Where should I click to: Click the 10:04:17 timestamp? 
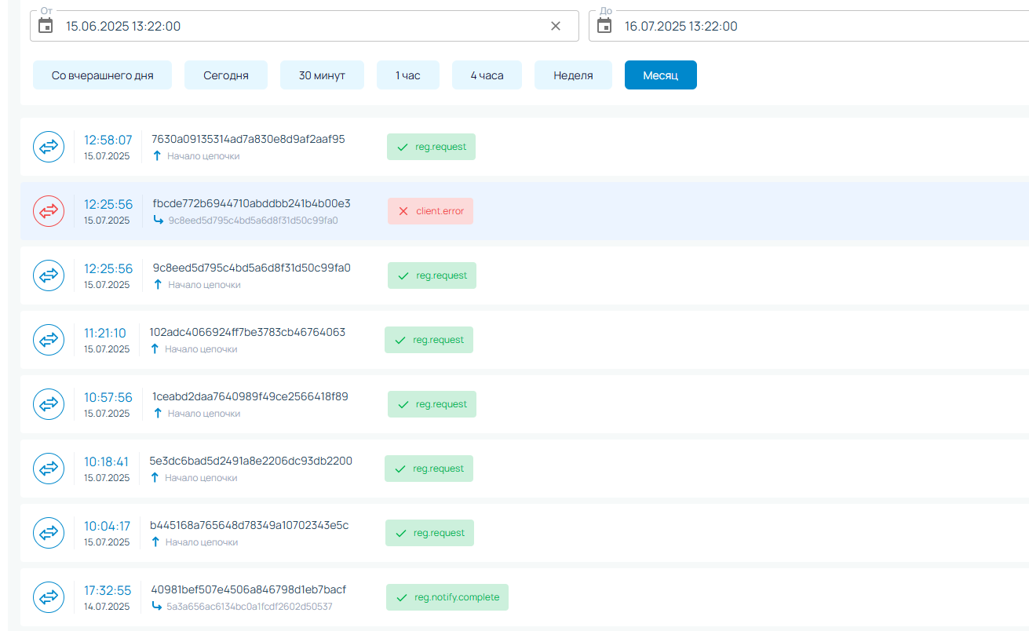tap(108, 526)
